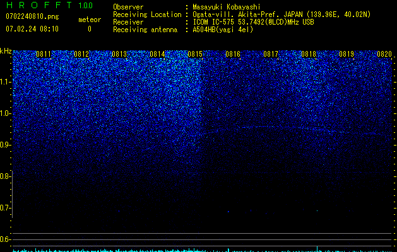Click the Observer label
The width and height of the screenshot is (397, 252).
128,7
